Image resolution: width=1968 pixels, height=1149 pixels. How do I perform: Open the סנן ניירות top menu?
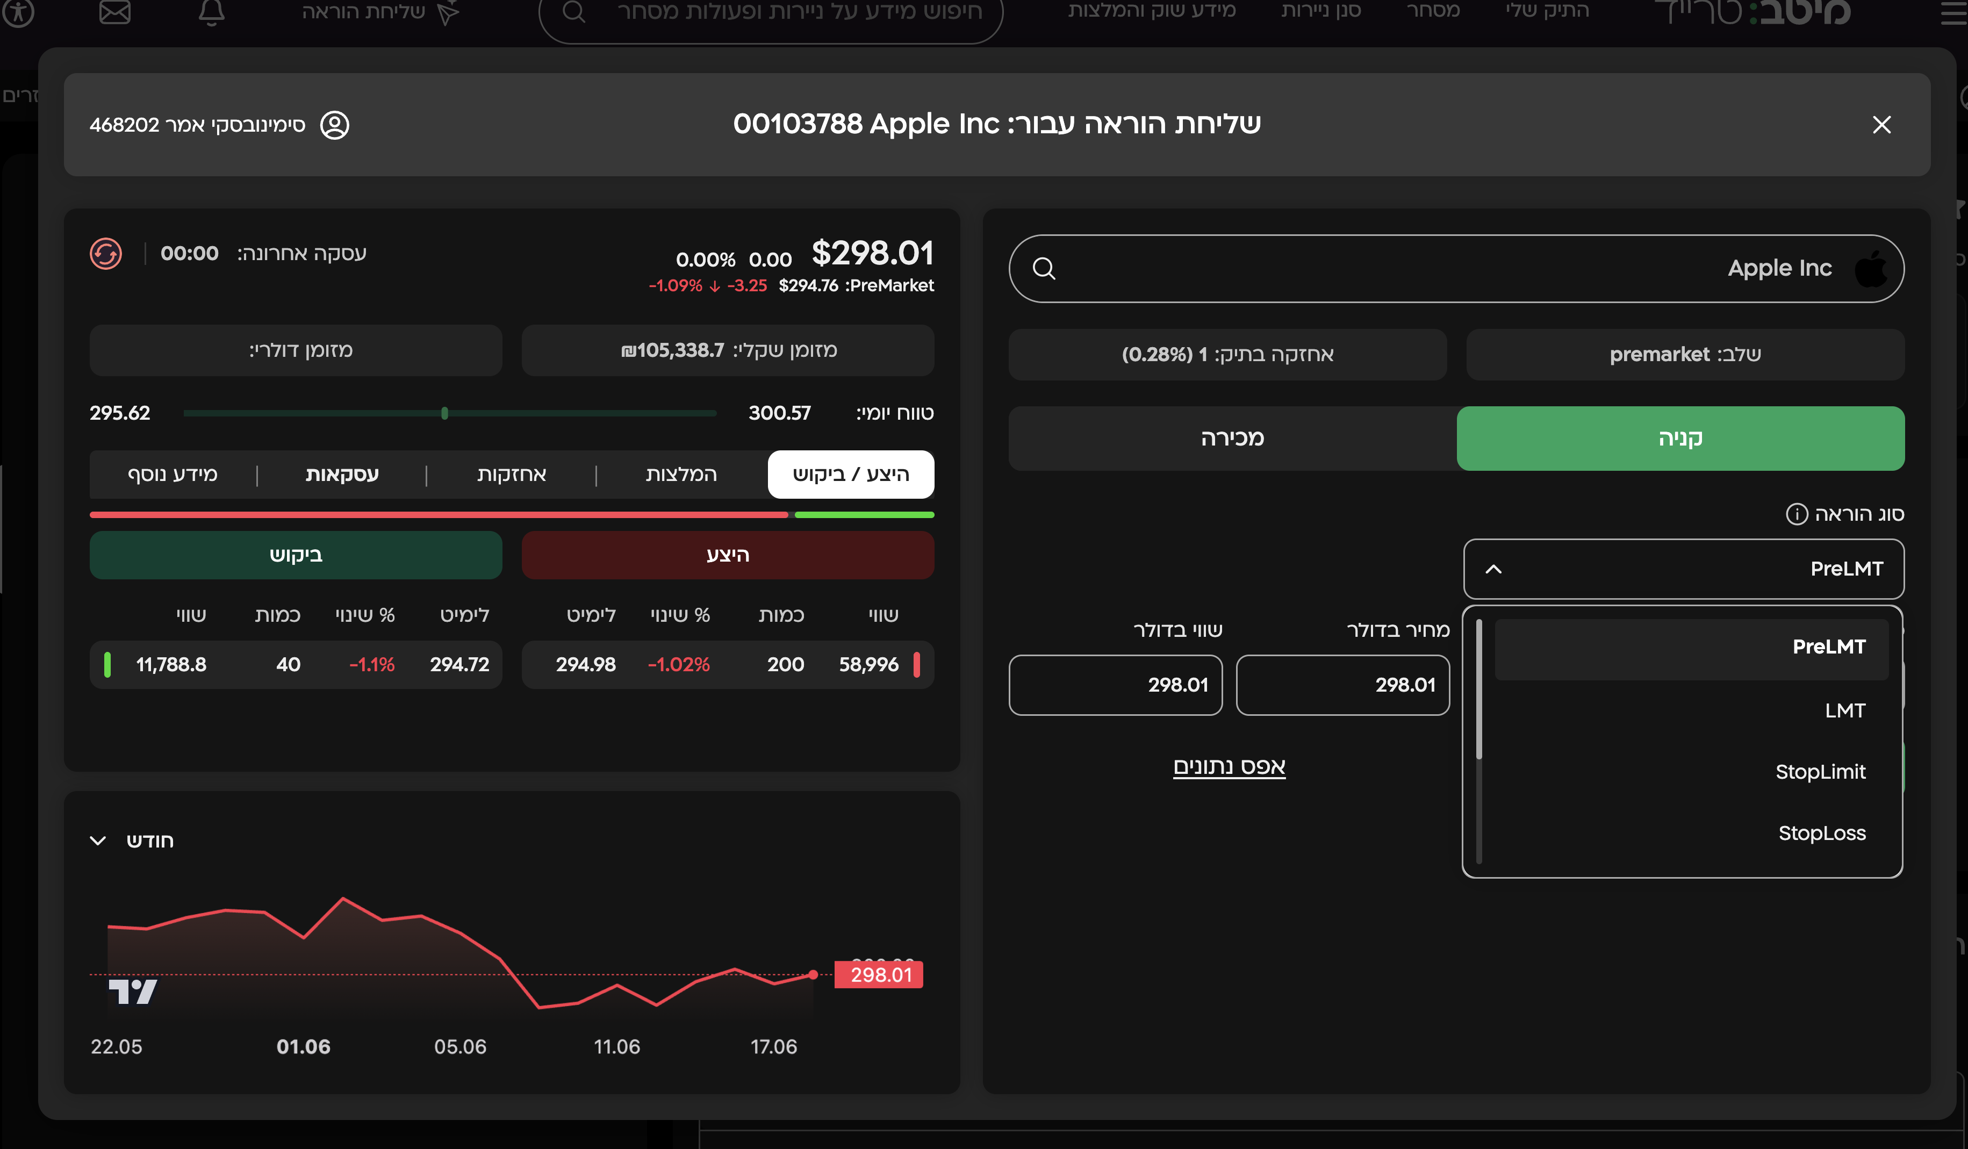pyautogui.click(x=1321, y=10)
